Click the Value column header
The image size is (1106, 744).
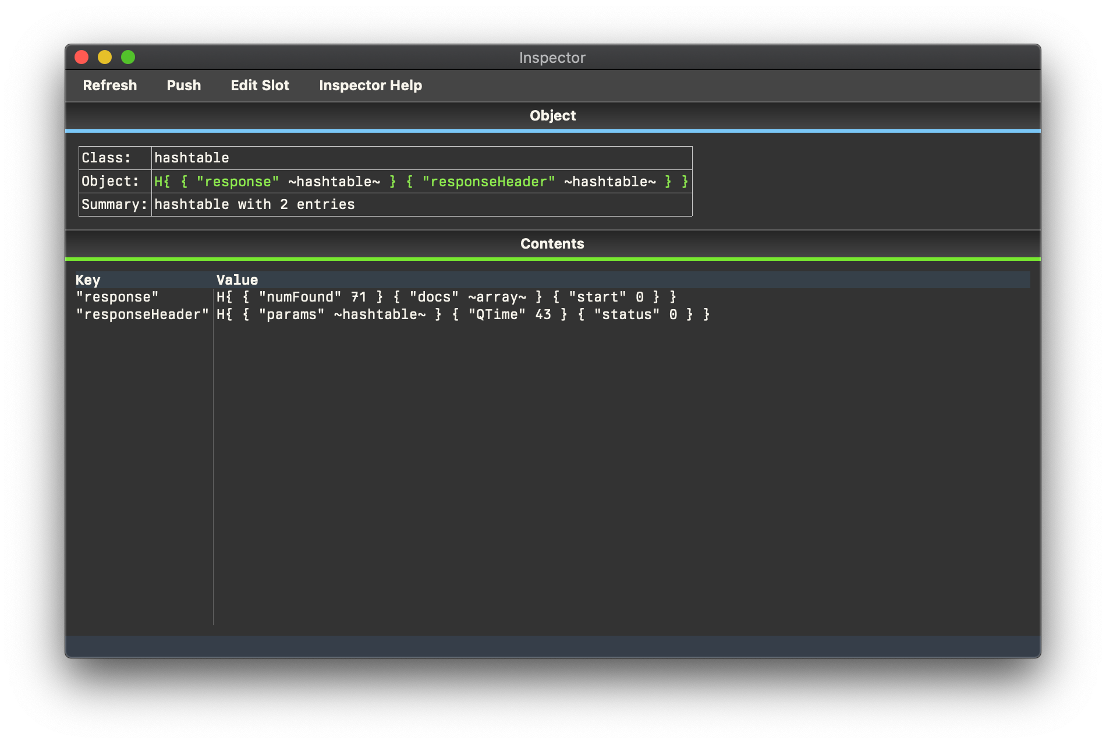pyautogui.click(x=237, y=280)
